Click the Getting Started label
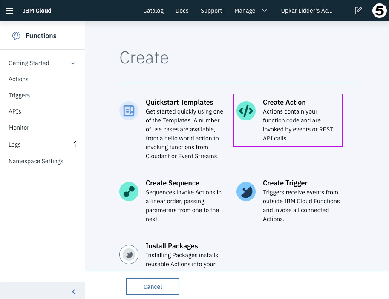The image size is (389, 299). pyautogui.click(x=29, y=63)
